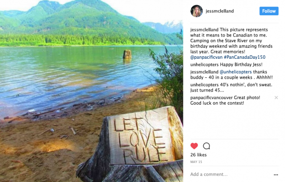Delete panpacificvancouver comment with X icon

coord(276,98)
